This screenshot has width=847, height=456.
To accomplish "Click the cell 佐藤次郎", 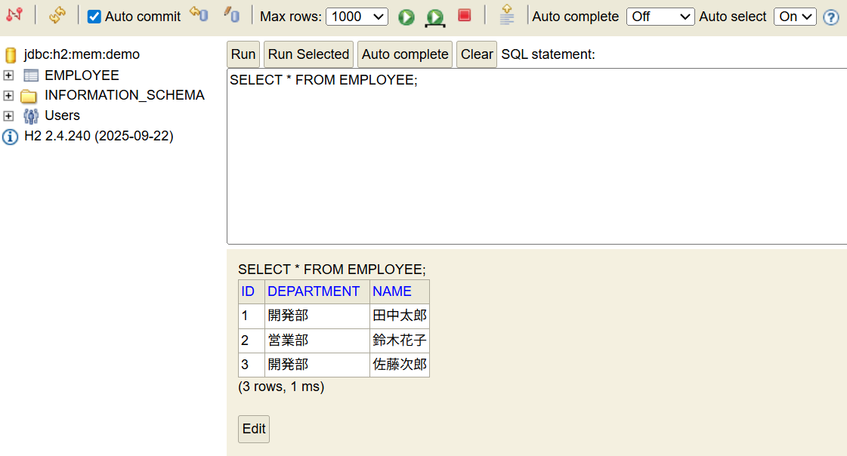I will point(400,365).
